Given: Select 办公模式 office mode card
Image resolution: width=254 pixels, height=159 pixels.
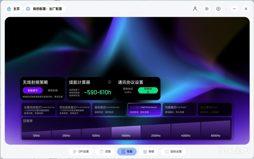Looking at the screenshot, I should [215, 110].
